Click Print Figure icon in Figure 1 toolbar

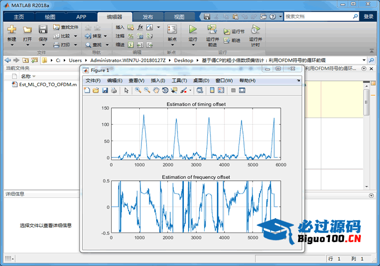[x=114, y=90]
